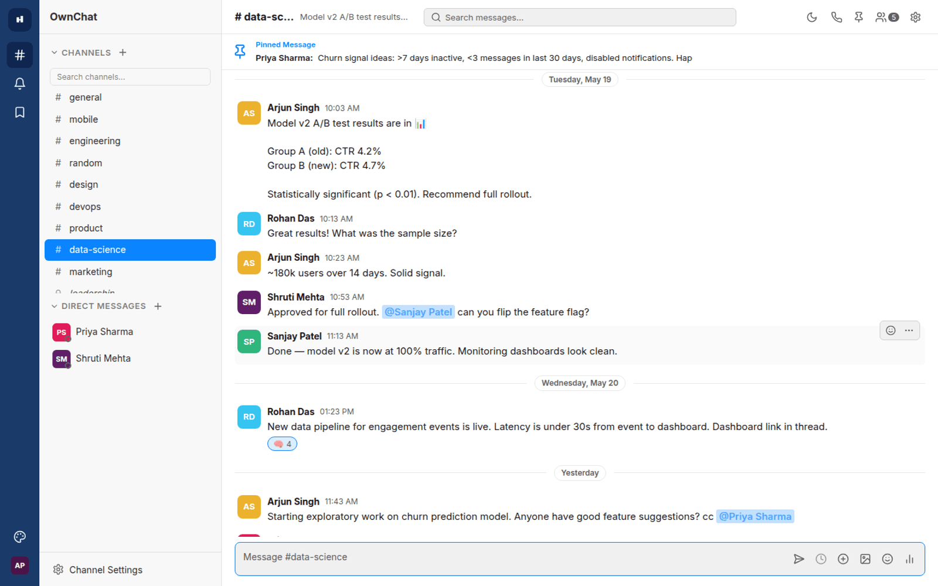Show pinned messages via header pin icon
The height and width of the screenshot is (586, 938).
coord(859,17)
